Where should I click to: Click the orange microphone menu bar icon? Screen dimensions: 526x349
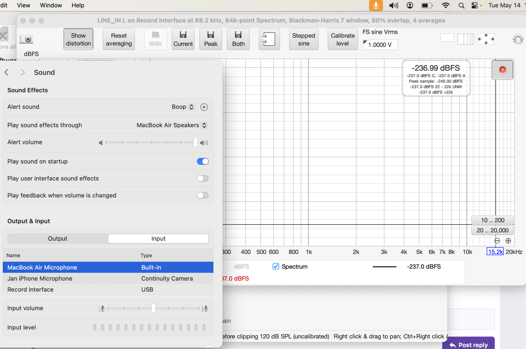376,5
